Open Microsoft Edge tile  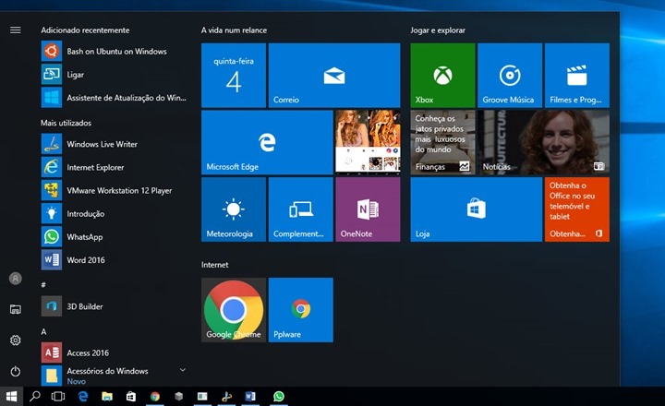point(267,142)
